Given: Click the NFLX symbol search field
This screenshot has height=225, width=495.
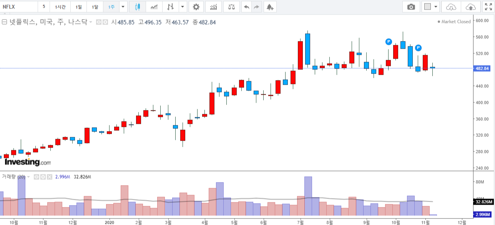Looking at the screenshot, I should [x=19, y=7].
